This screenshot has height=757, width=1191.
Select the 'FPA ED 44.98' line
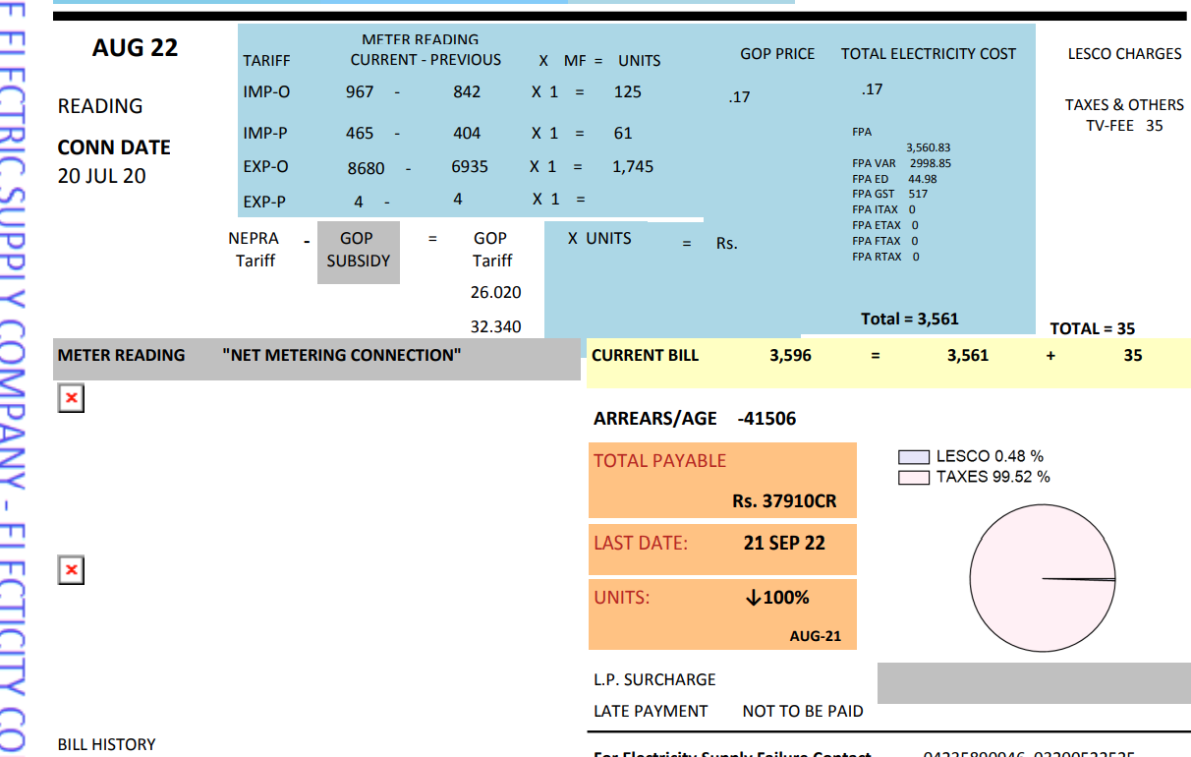894,179
